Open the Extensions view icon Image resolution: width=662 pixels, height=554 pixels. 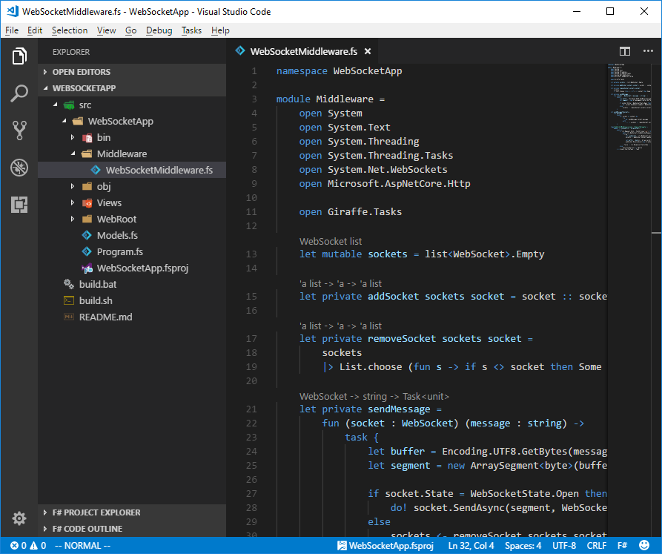(19, 203)
